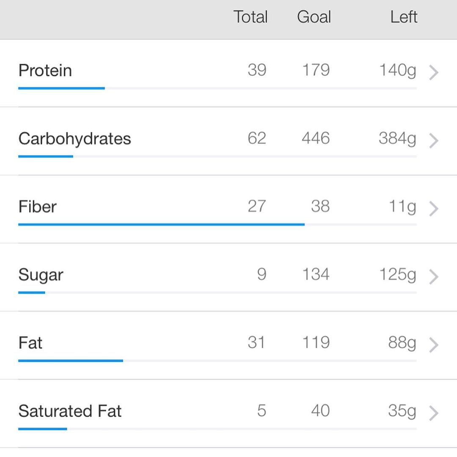Click the Total column header
Screen dimensions: 457x457
coord(251,17)
